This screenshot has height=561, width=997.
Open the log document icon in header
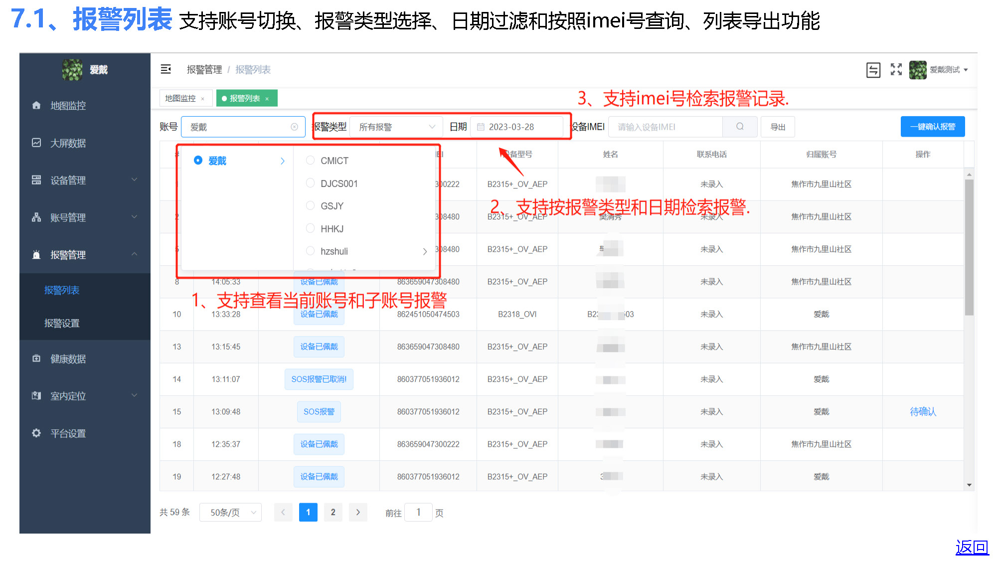873,70
